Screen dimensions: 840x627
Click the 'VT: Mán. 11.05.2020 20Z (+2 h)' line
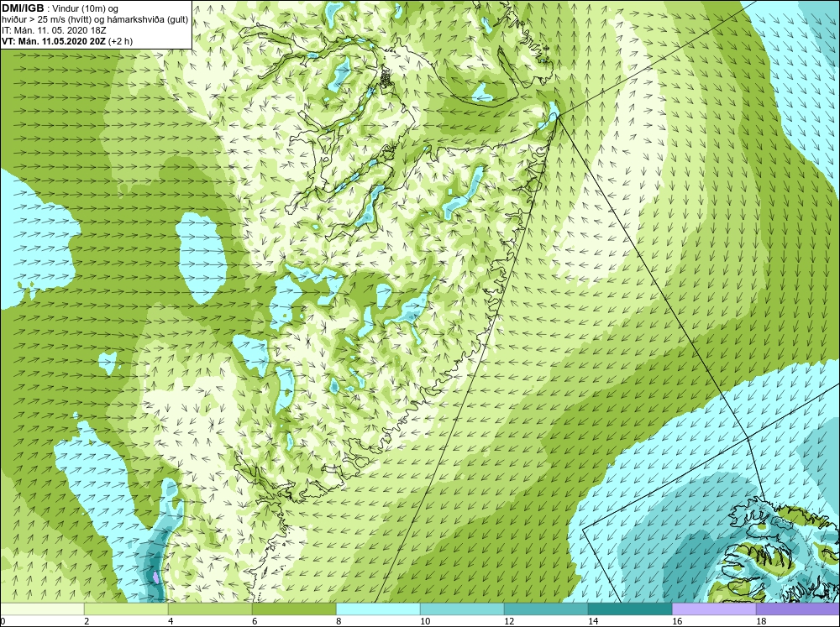[x=67, y=41]
